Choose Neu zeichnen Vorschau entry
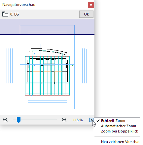 121,142
